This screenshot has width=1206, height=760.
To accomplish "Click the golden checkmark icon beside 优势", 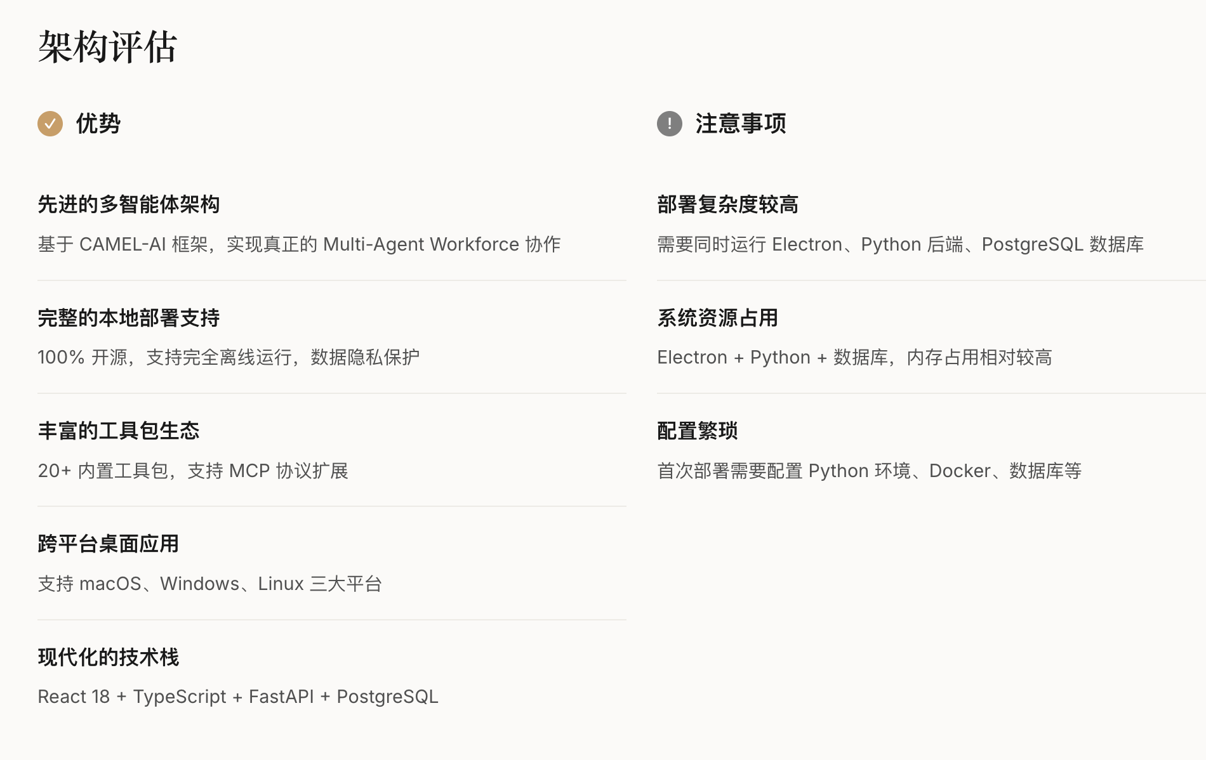I will pyautogui.click(x=50, y=124).
